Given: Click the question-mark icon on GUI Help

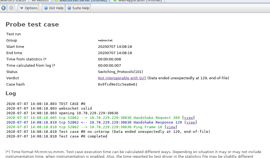Looking at the screenshot, I should (45, 8).
